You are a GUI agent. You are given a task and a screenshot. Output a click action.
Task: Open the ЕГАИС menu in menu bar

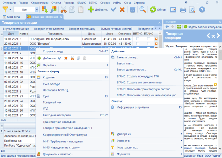pyautogui.click(x=82, y=2)
